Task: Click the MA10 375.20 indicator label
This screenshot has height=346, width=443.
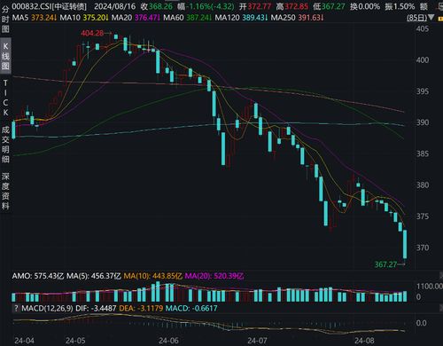Action: [84, 18]
